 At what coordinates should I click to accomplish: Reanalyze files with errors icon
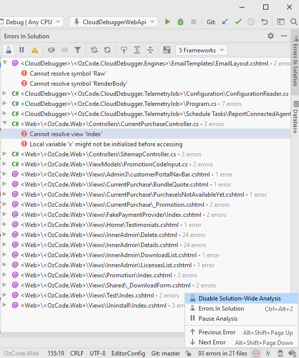pos(94,50)
